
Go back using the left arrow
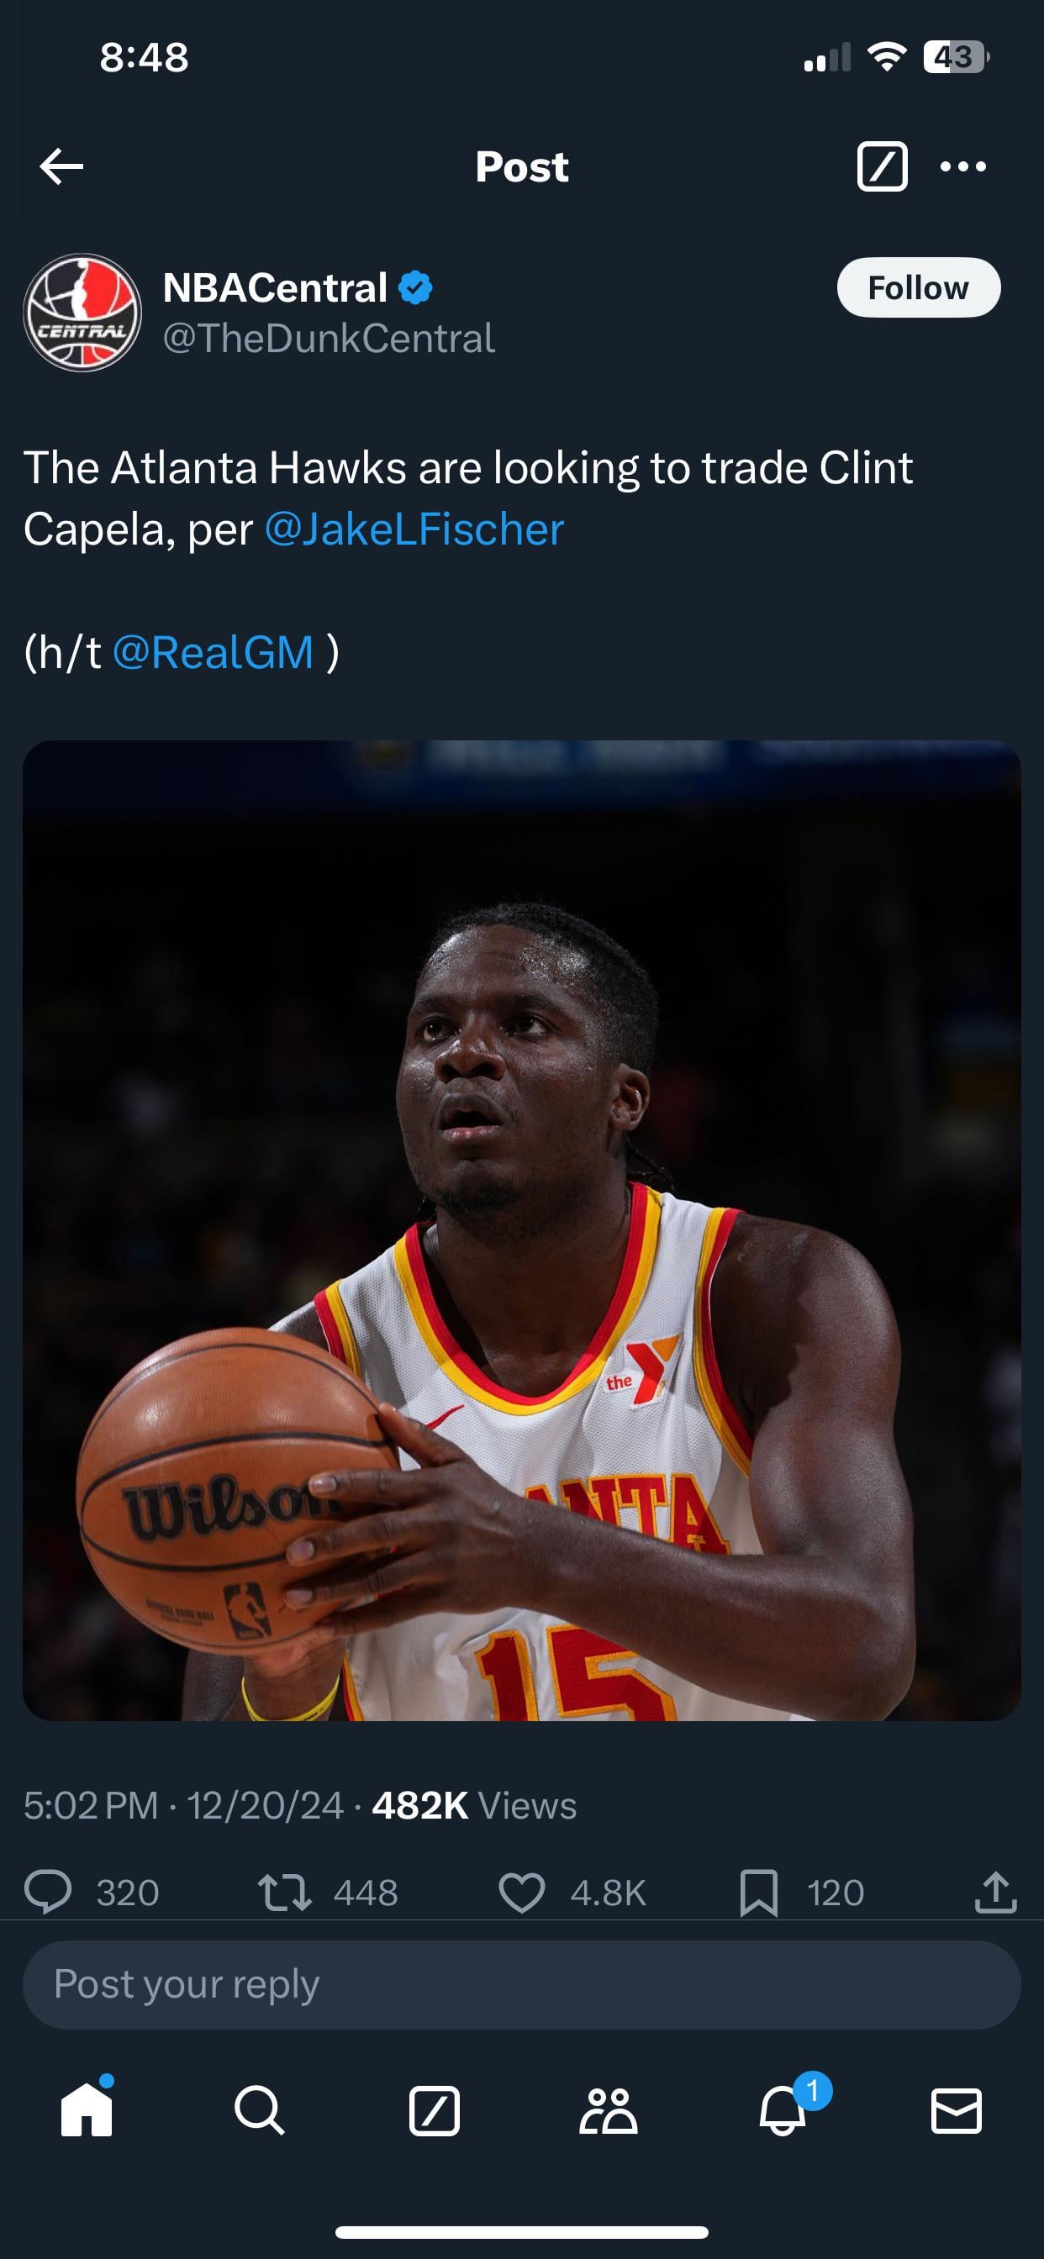pos(61,166)
